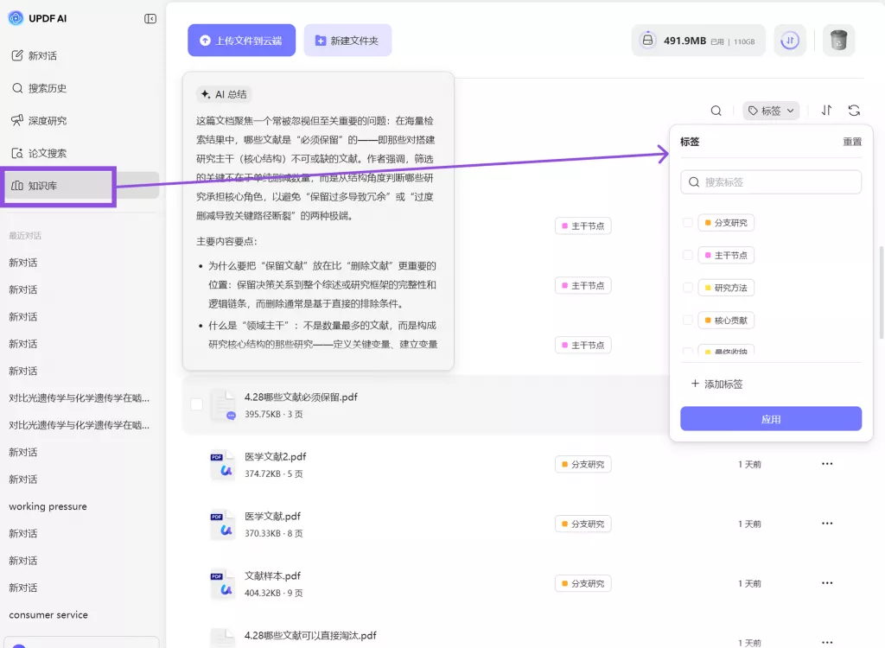This screenshot has height=648, width=885.
Task: Click the 新建文件夹 button
Action: (347, 40)
